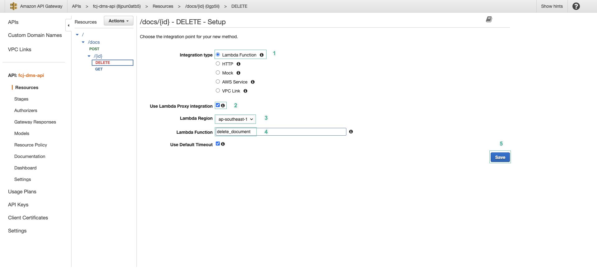Collapse the /{id} tree node arrow

coord(89,56)
